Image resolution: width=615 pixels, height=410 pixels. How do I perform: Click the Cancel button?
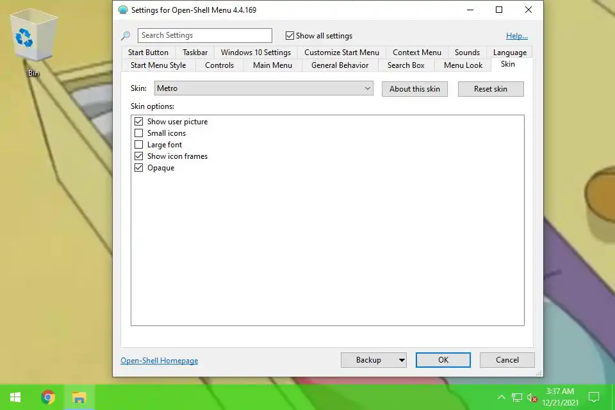(507, 360)
